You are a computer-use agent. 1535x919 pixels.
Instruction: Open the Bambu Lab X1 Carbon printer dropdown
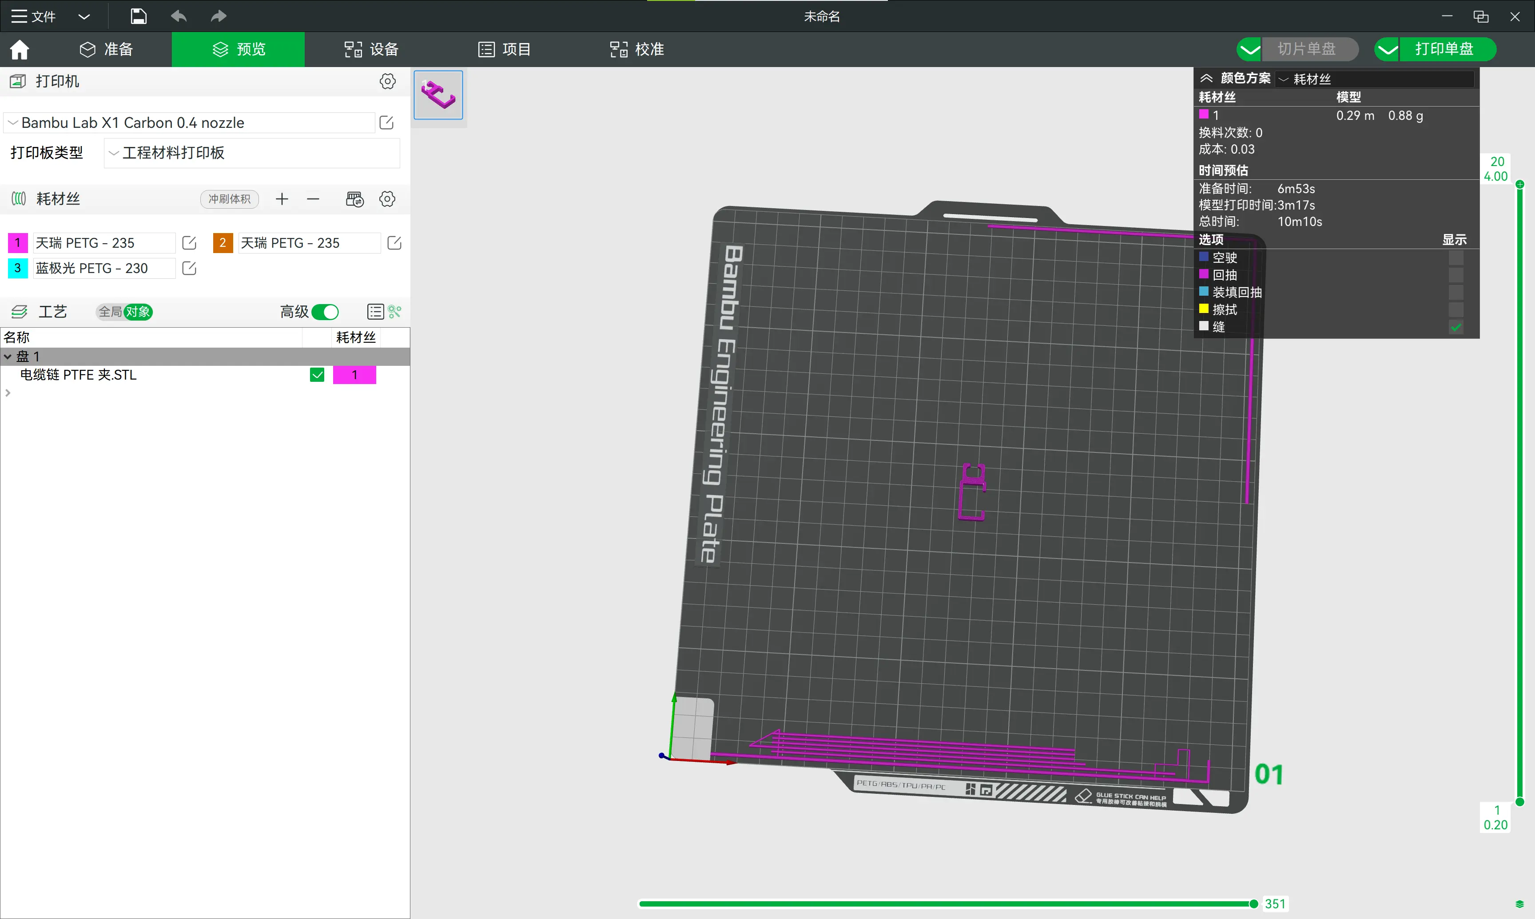click(x=190, y=123)
